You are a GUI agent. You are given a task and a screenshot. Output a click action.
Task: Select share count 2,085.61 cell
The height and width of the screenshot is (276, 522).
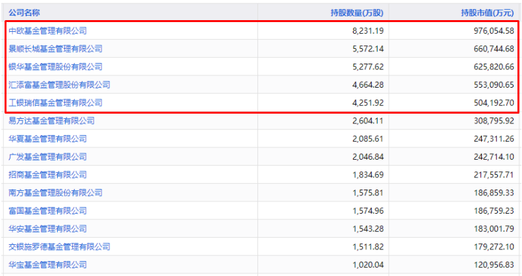click(368, 139)
